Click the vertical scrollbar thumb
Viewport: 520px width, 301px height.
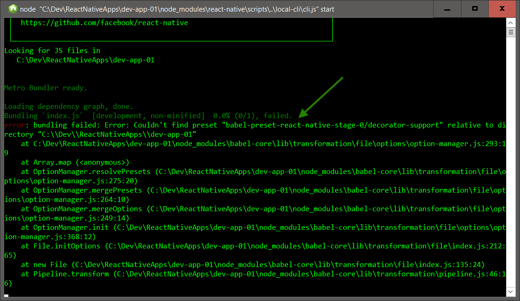point(510,32)
